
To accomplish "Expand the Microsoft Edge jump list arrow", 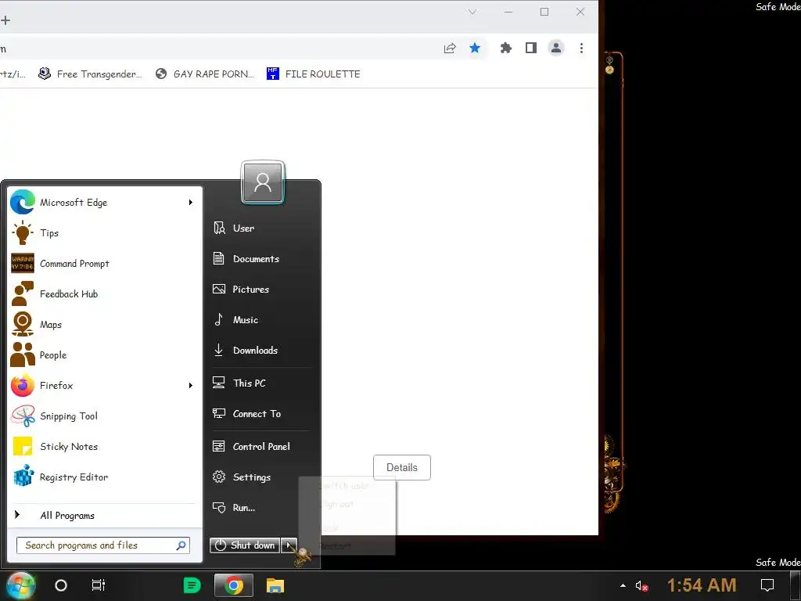I will [x=191, y=203].
